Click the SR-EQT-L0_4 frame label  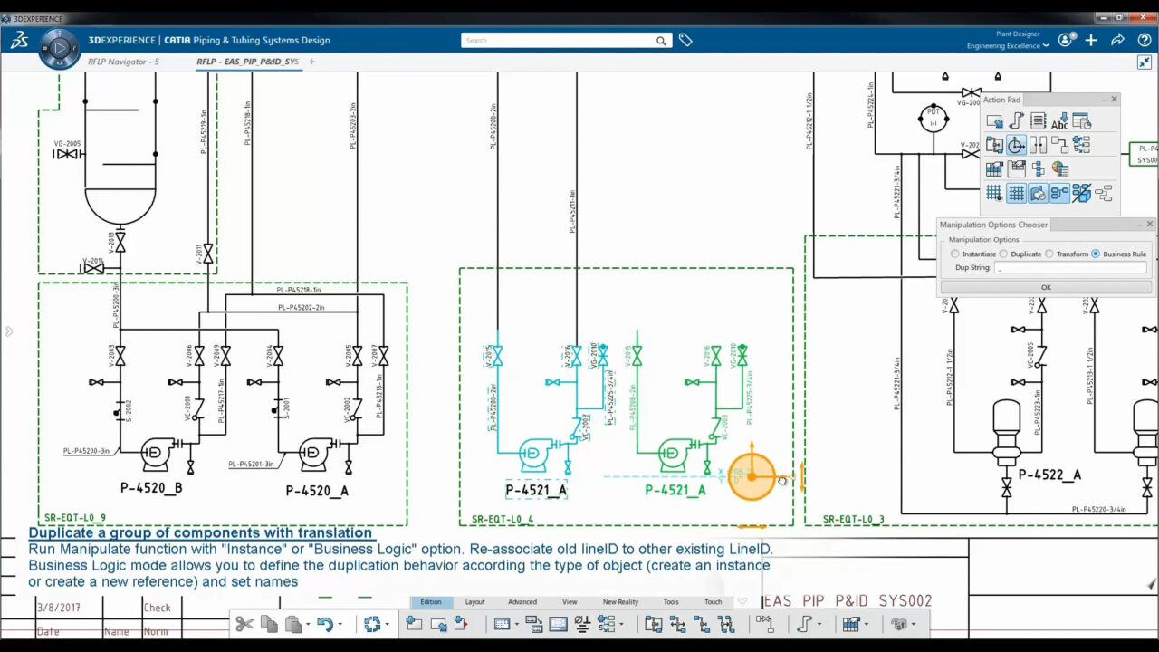pos(503,520)
